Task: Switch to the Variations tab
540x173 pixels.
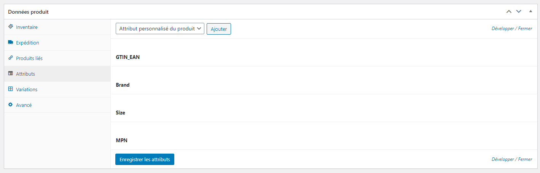Action: coord(27,90)
